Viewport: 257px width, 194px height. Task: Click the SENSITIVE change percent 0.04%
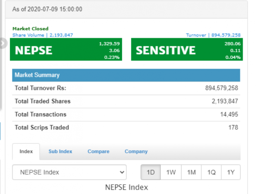233,57
